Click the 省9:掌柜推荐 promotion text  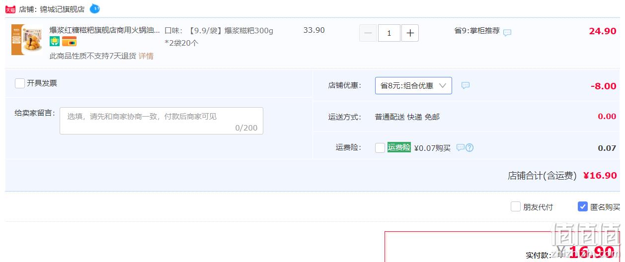[x=477, y=31]
